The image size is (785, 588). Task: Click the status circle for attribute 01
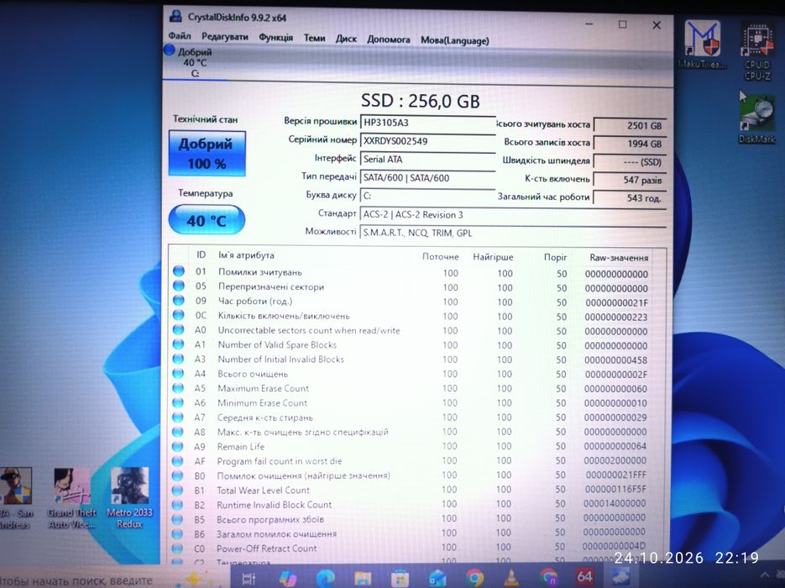tap(179, 271)
